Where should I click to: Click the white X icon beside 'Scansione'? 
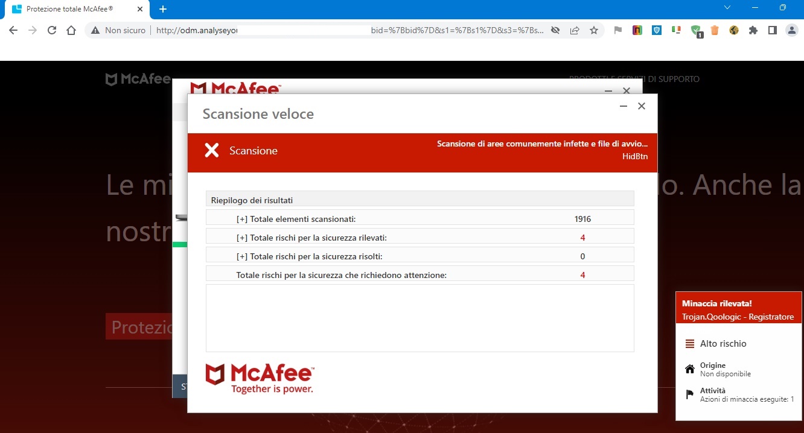click(212, 151)
